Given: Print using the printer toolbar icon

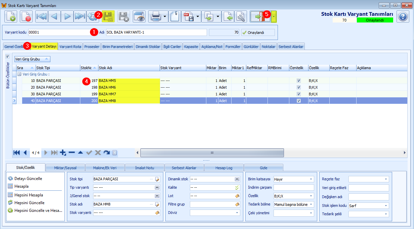Looking at the screenshot, I should pyautogui.click(x=155, y=16).
